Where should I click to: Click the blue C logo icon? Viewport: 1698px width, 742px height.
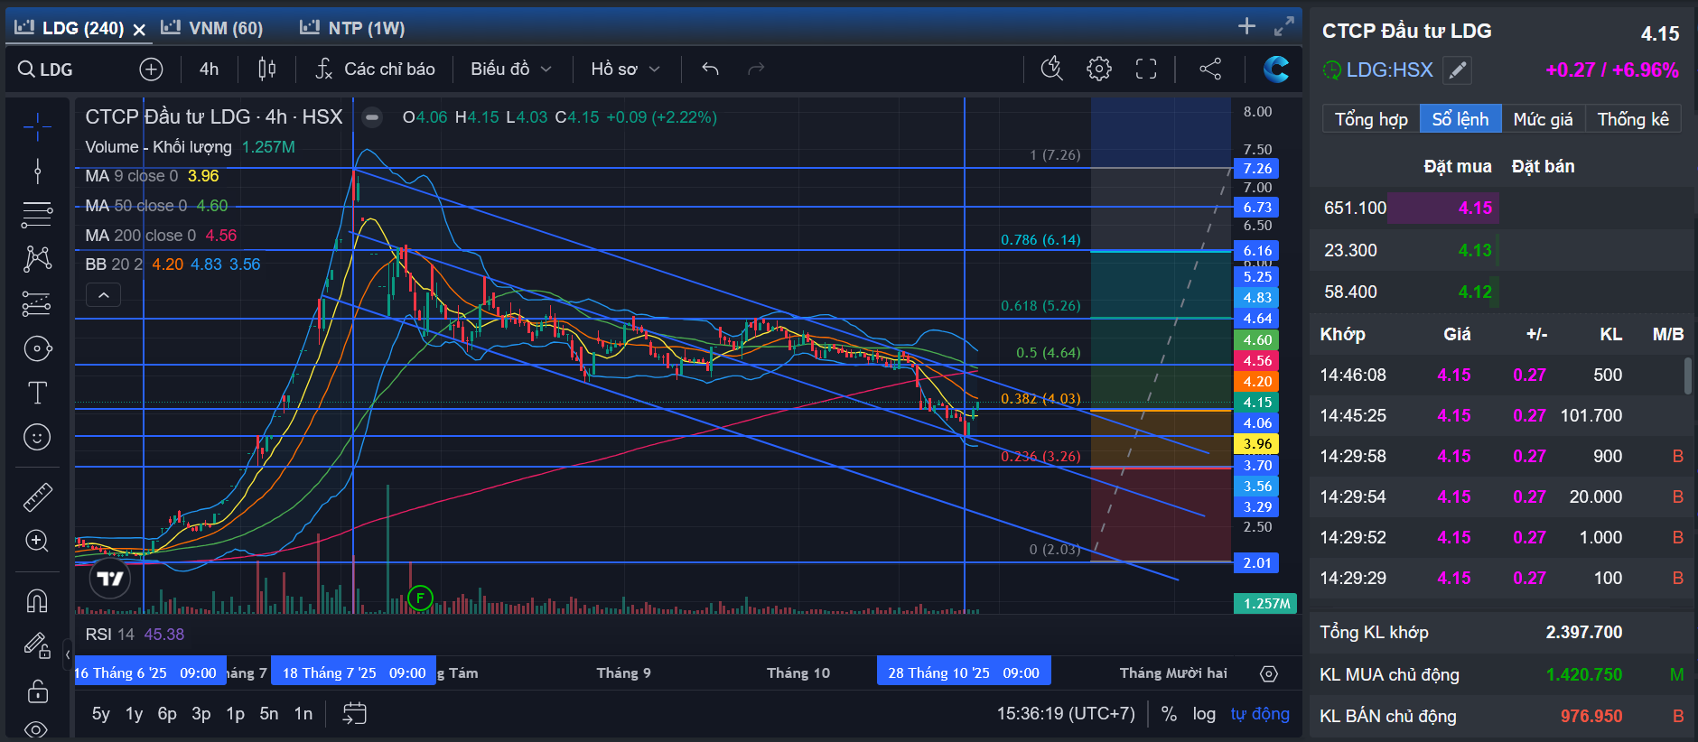tap(1275, 69)
